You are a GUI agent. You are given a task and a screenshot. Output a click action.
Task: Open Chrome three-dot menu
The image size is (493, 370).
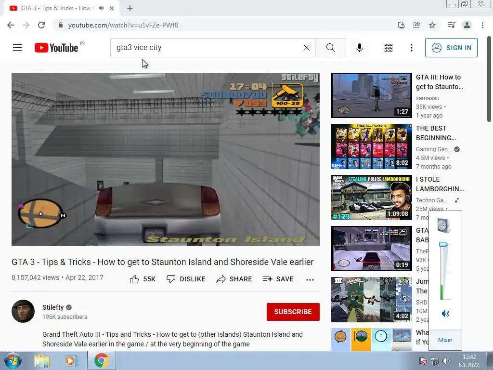click(x=482, y=25)
